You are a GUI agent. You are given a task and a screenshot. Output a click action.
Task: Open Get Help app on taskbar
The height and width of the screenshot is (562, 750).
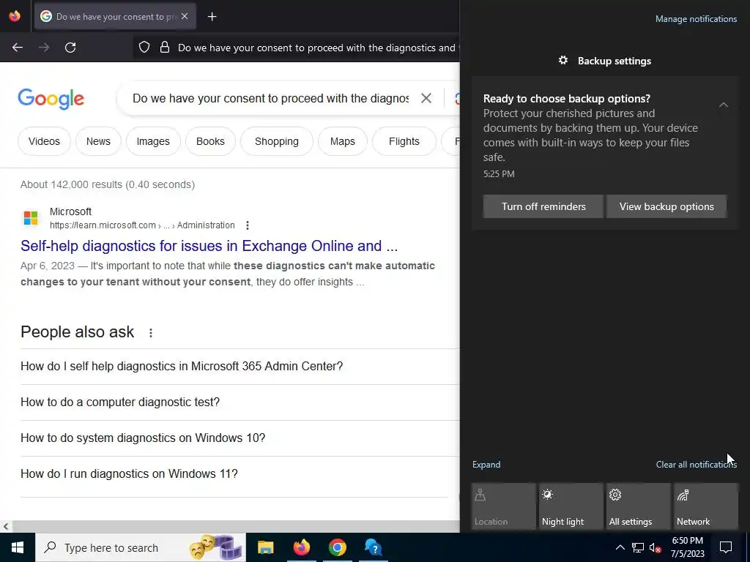tap(373, 547)
